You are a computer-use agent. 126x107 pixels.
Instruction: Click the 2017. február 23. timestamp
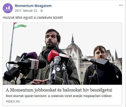(x=26, y=11)
